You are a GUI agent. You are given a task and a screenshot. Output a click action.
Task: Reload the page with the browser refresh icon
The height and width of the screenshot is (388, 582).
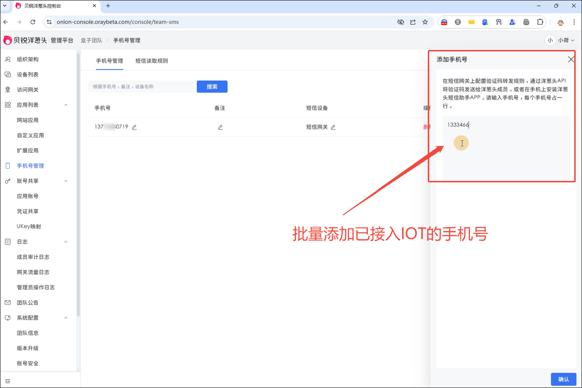33,22
